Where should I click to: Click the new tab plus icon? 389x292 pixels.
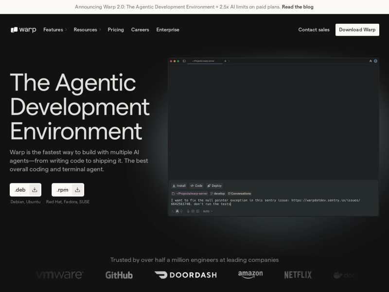click(225, 61)
